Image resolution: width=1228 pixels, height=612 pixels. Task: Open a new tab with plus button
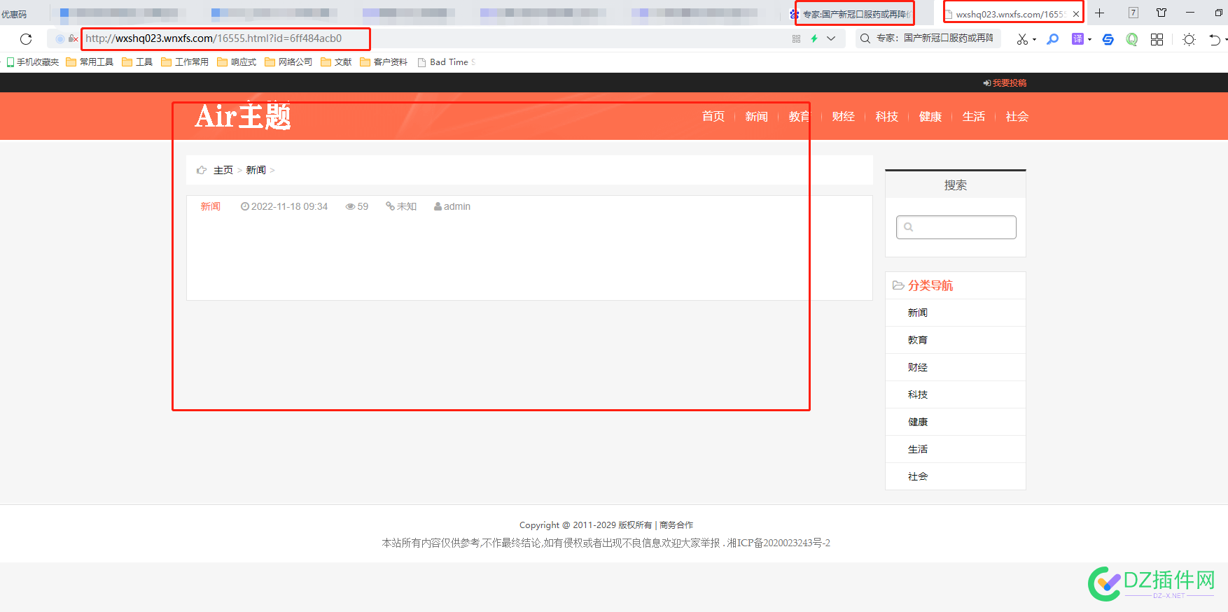1100,13
